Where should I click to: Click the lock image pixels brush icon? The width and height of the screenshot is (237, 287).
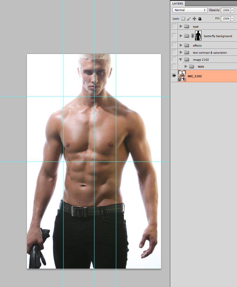coord(189,18)
